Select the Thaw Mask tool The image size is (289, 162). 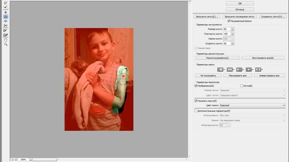pos(6,35)
